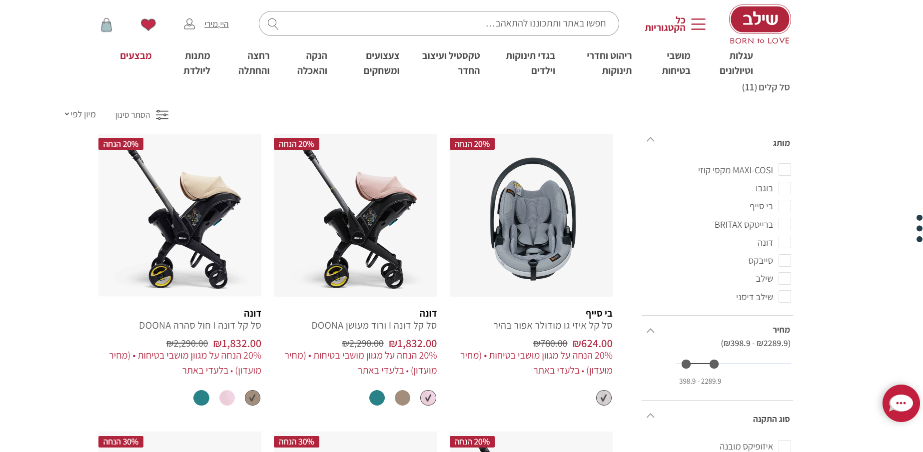Check the BRITAX brand checkbox
923x452 pixels.
[785, 224]
